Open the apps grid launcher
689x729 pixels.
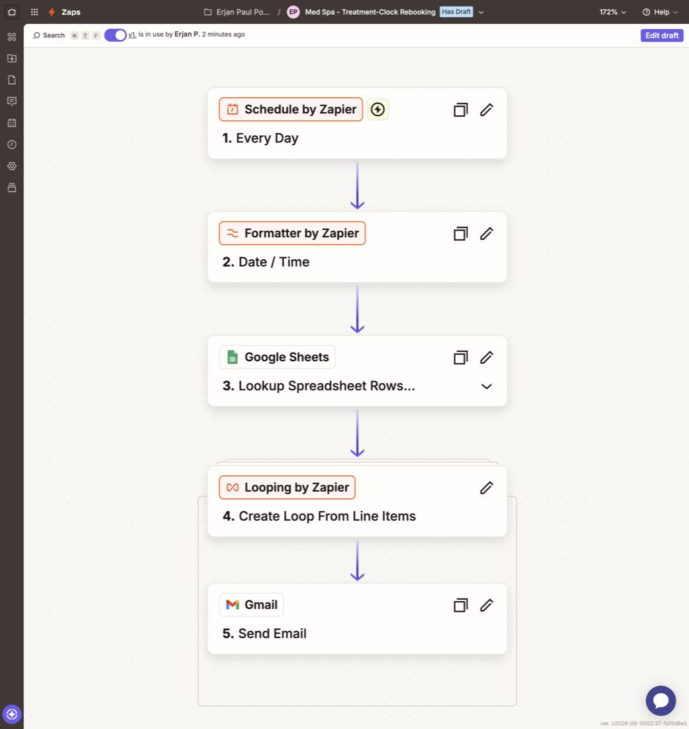(34, 12)
